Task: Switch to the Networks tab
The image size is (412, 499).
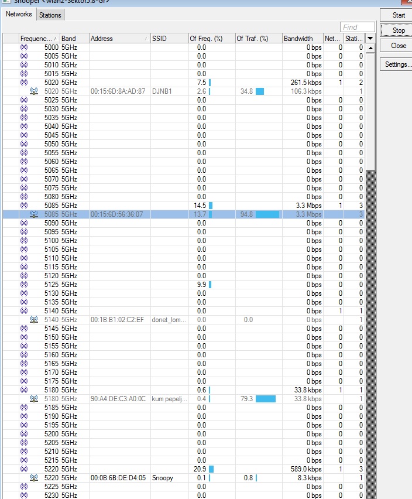Action: pos(19,14)
